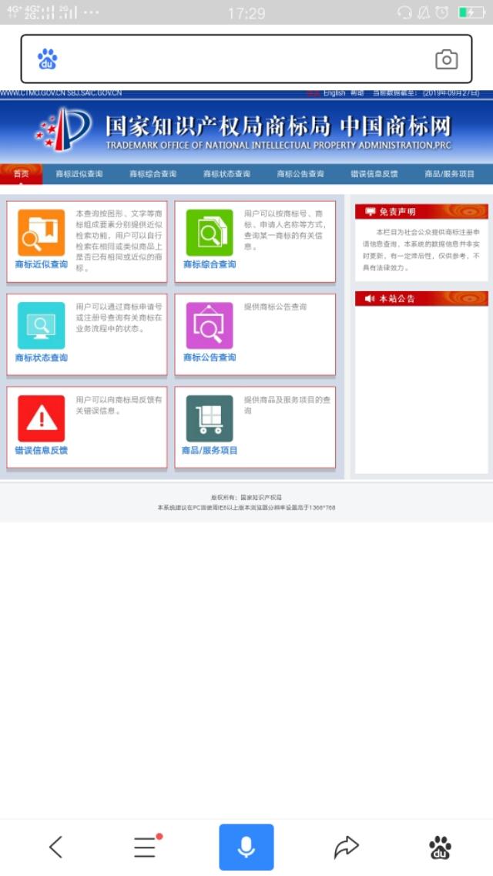Click purple trademark announcement query icon
This screenshot has height=876, width=493.
point(210,326)
